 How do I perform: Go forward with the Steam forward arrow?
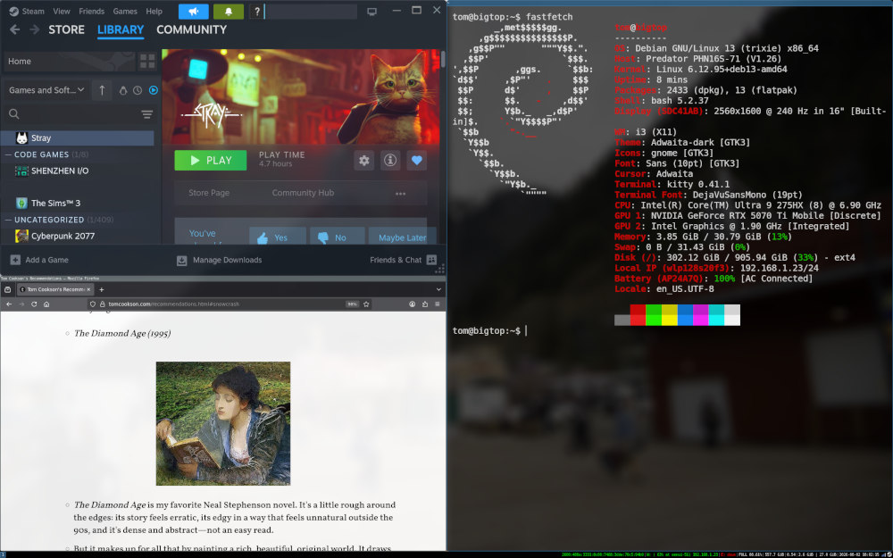click(x=34, y=29)
